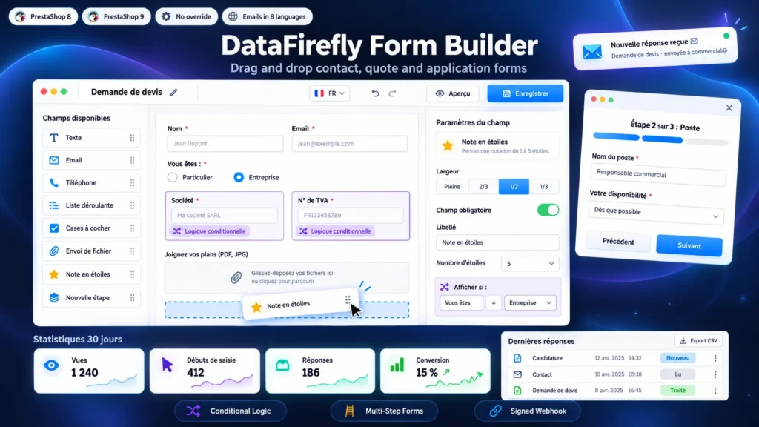
Task: Close the Étape 2 sur 3 preview window
Action: [x=729, y=108]
